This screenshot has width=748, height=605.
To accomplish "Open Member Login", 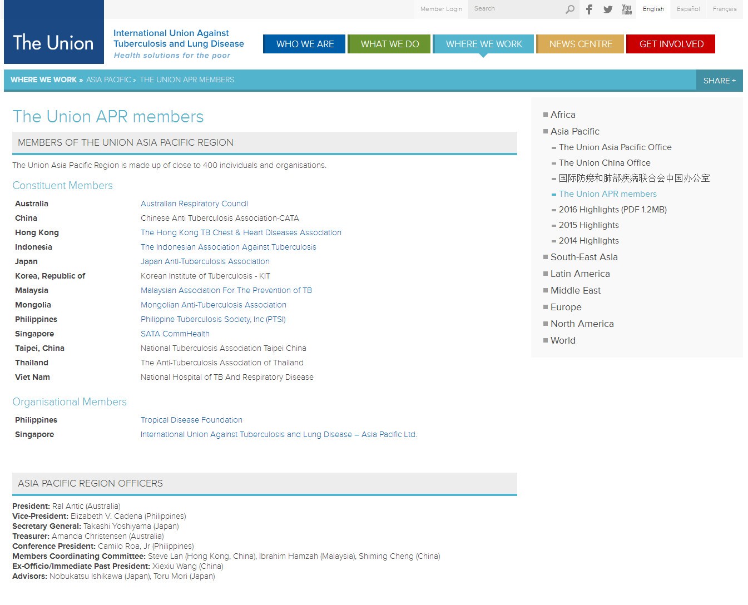I will click(x=441, y=9).
